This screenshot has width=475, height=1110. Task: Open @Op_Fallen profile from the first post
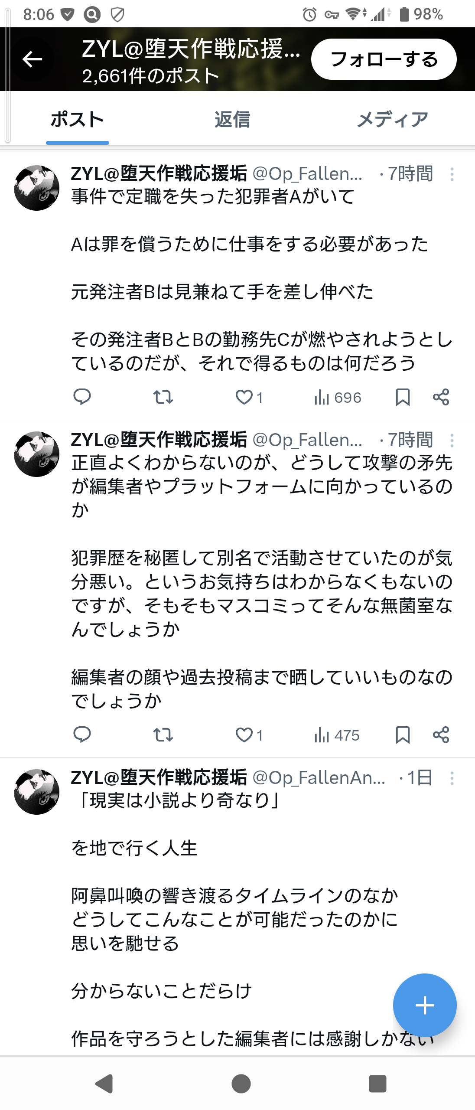click(x=307, y=174)
